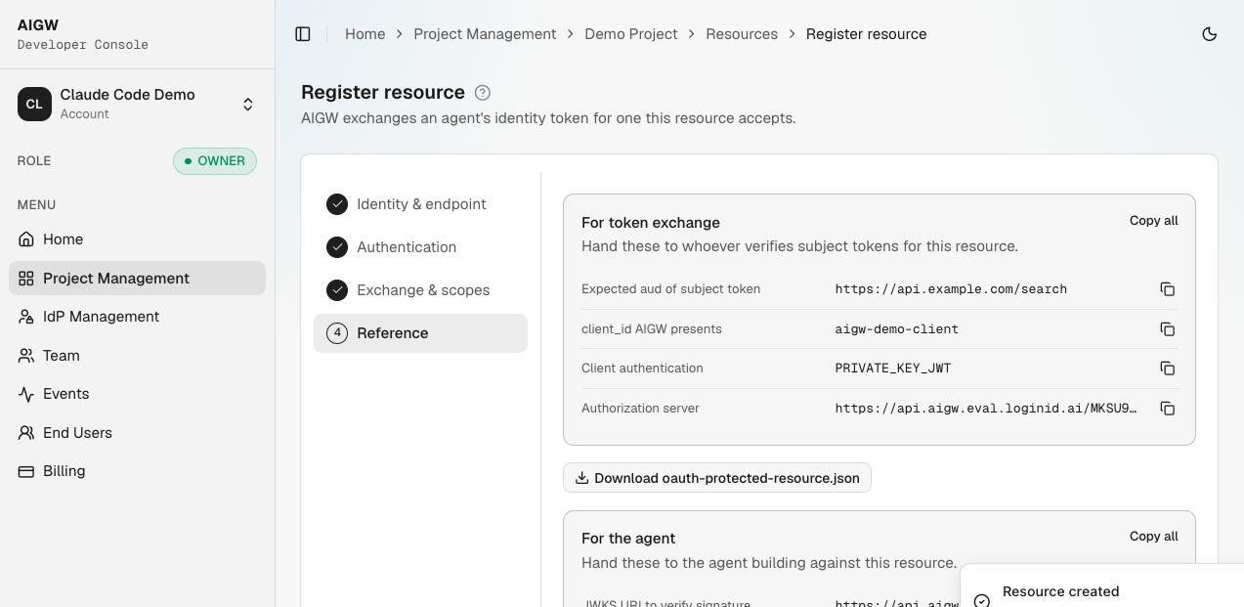Click aigw-demo-client value

(x=896, y=329)
